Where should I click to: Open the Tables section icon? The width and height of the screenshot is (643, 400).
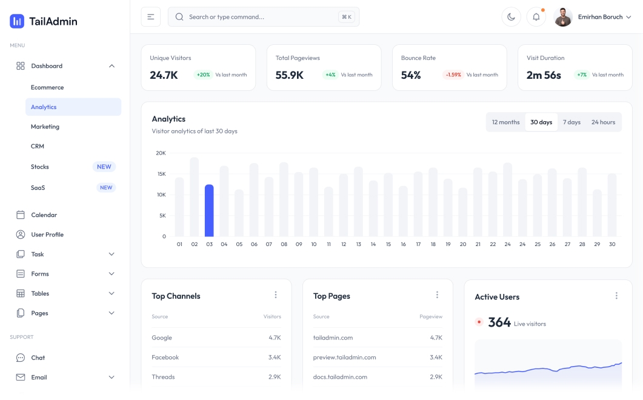tap(22, 293)
